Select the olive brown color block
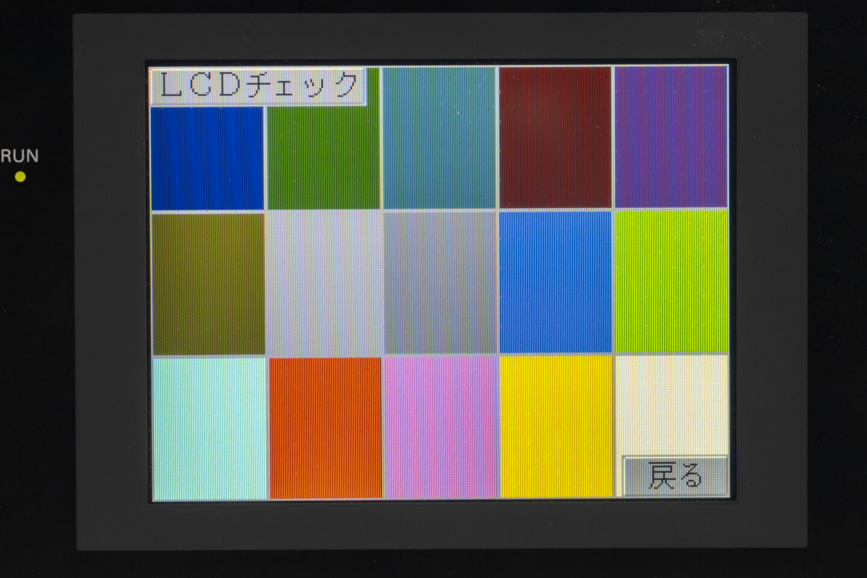The width and height of the screenshot is (867, 578). click(208, 284)
